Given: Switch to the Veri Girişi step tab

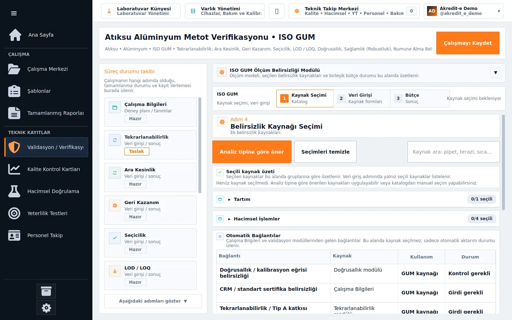Looking at the screenshot, I should pyautogui.click(x=362, y=98).
